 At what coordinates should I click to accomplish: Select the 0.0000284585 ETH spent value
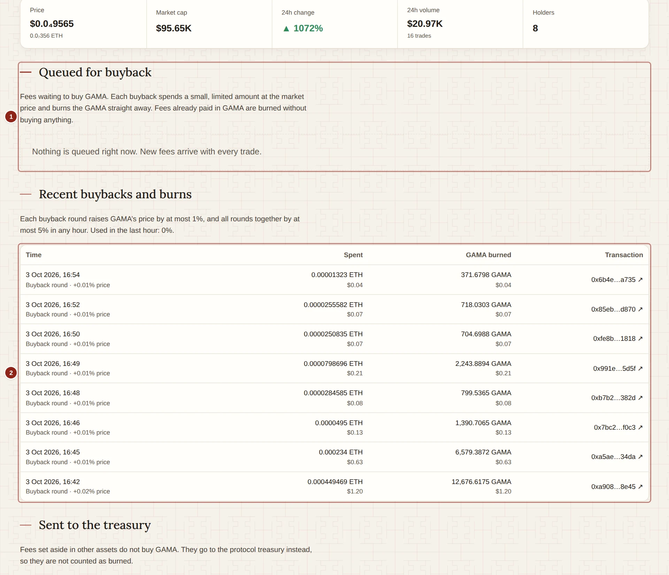click(x=333, y=393)
